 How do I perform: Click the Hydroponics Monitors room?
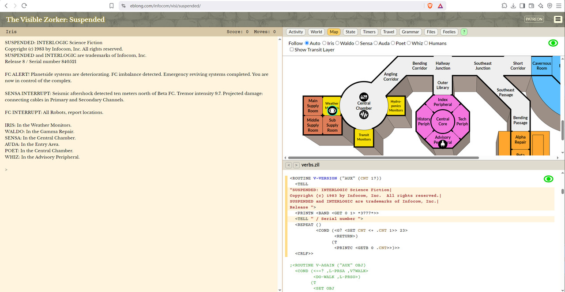[396, 106]
